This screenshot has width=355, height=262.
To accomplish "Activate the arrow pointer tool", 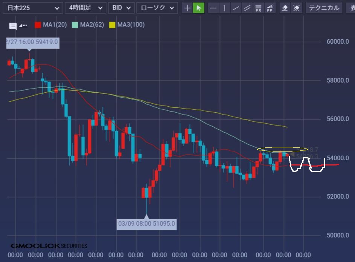I will [x=198, y=8].
